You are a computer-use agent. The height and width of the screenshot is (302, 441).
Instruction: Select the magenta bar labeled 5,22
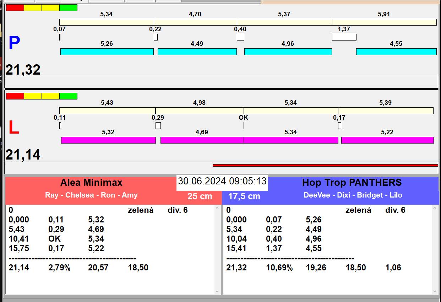click(x=387, y=140)
